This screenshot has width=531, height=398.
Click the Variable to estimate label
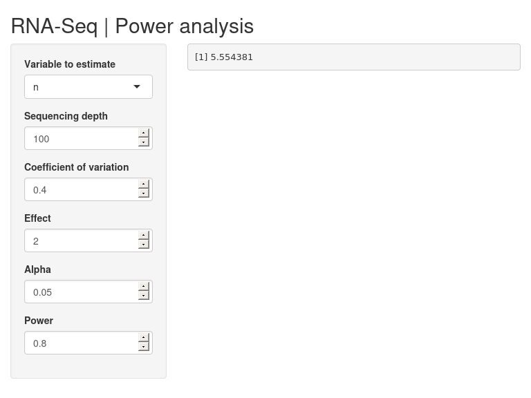pyautogui.click(x=70, y=64)
